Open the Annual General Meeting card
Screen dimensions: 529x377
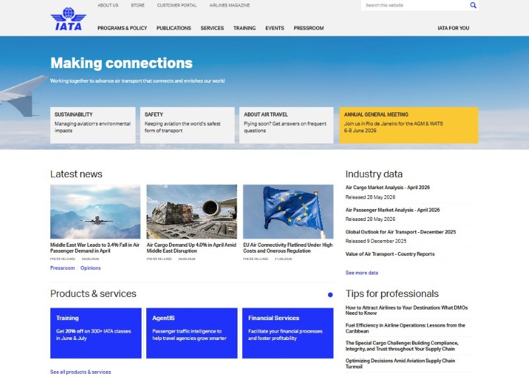(409, 125)
